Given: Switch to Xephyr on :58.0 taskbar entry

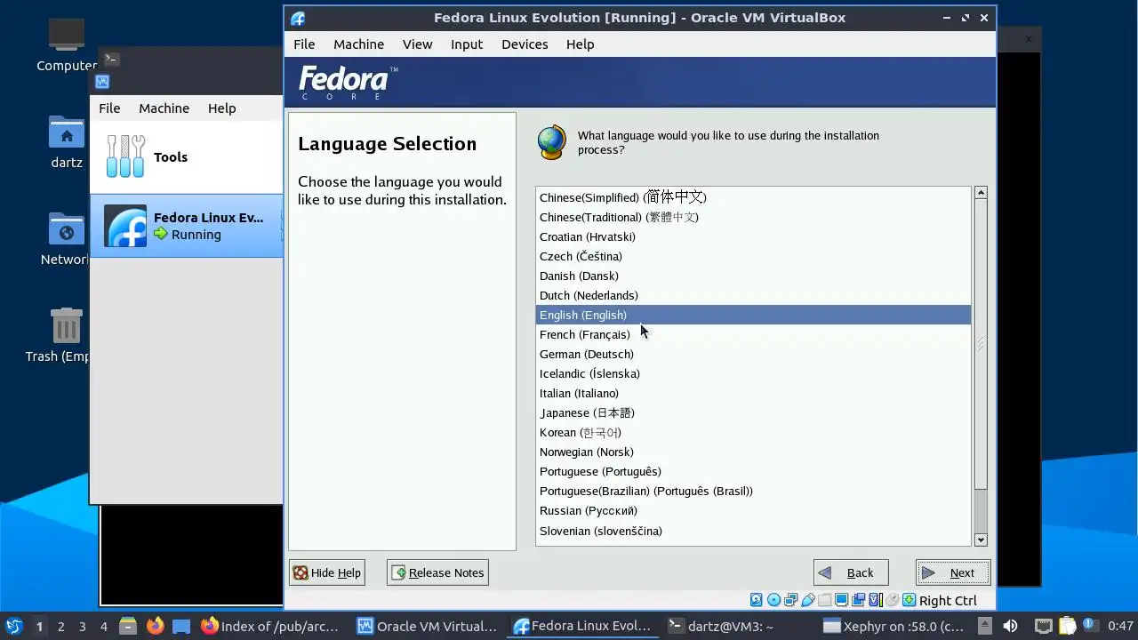Looking at the screenshot, I should pyautogui.click(x=894, y=626).
